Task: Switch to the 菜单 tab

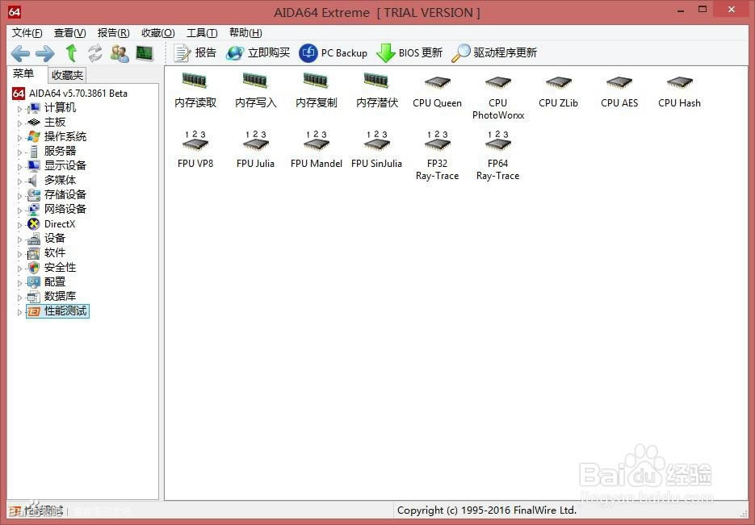Action: (x=23, y=73)
